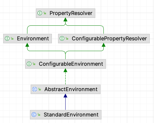The height and width of the screenshot is (123, 154).
Task: Click the blue inheritance arrow above StandardEnvironment
Action: click(x=65, y=102)
